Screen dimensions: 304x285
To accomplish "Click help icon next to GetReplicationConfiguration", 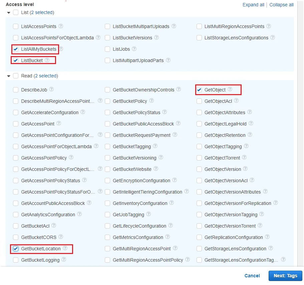I will pos(267,237).
